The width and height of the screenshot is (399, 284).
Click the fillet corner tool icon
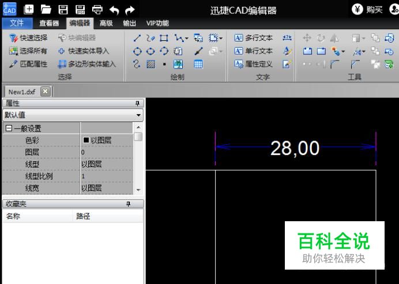coord(335,65)
